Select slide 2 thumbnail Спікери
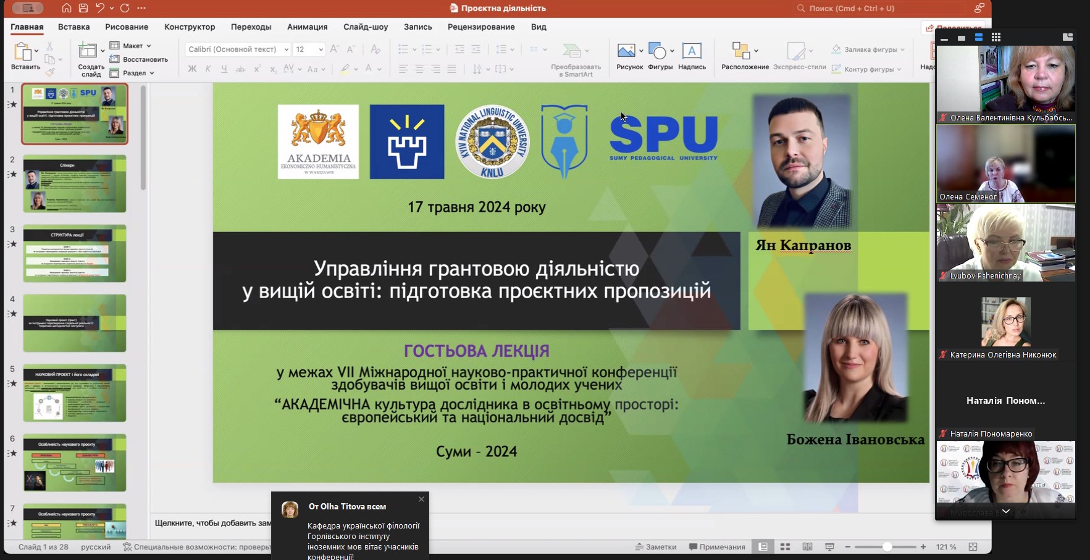 coord(75,183)
